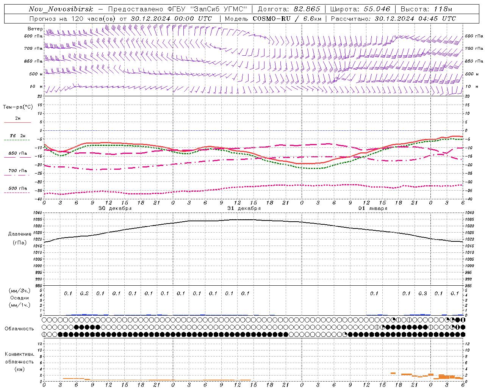Select the 'Широта: 55.046' header text
The height and width of the screenshot is (388, 485).
(360, 9)
